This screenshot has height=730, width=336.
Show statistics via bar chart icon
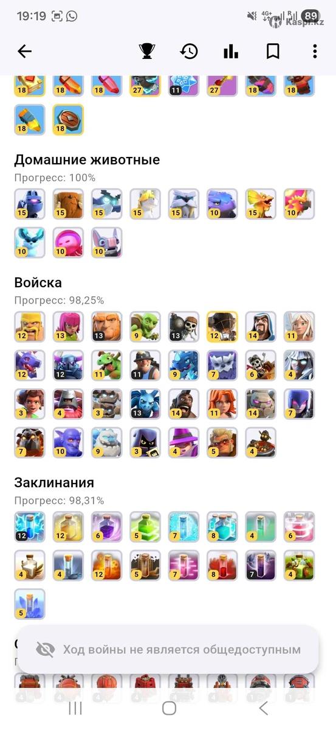(231, 52)
